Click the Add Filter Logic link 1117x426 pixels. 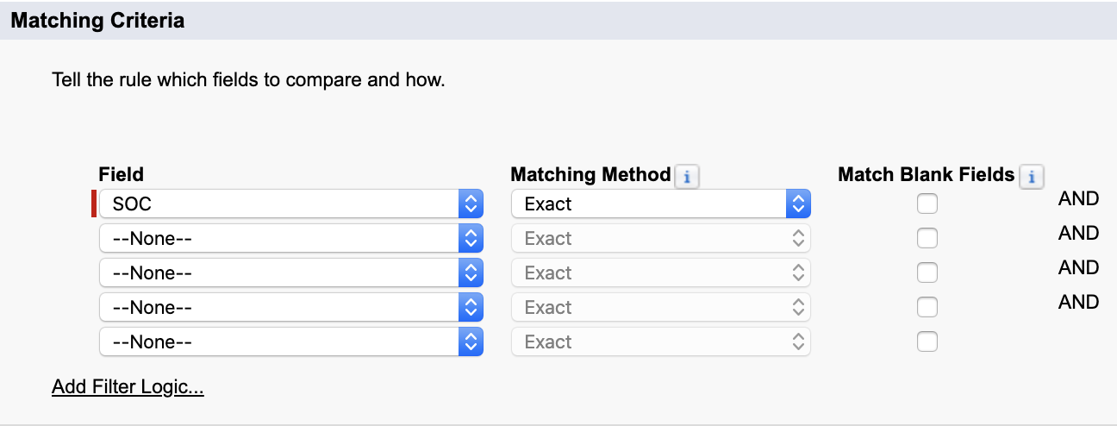click(128, 387)
